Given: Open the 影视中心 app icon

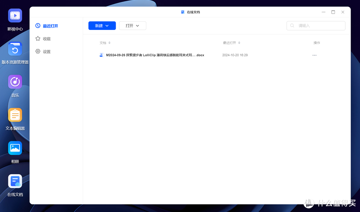Looking at the screenshot, I should [15, 15].
